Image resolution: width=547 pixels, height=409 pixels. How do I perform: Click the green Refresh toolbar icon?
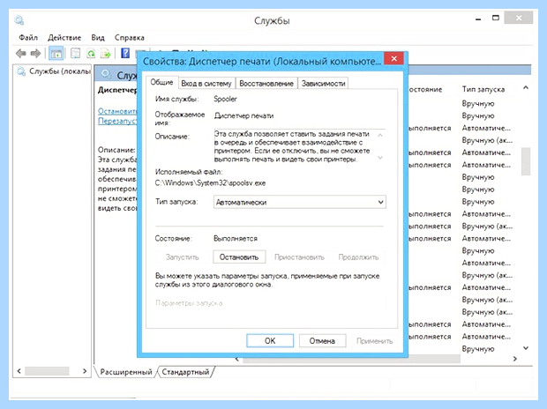(91, 54)
